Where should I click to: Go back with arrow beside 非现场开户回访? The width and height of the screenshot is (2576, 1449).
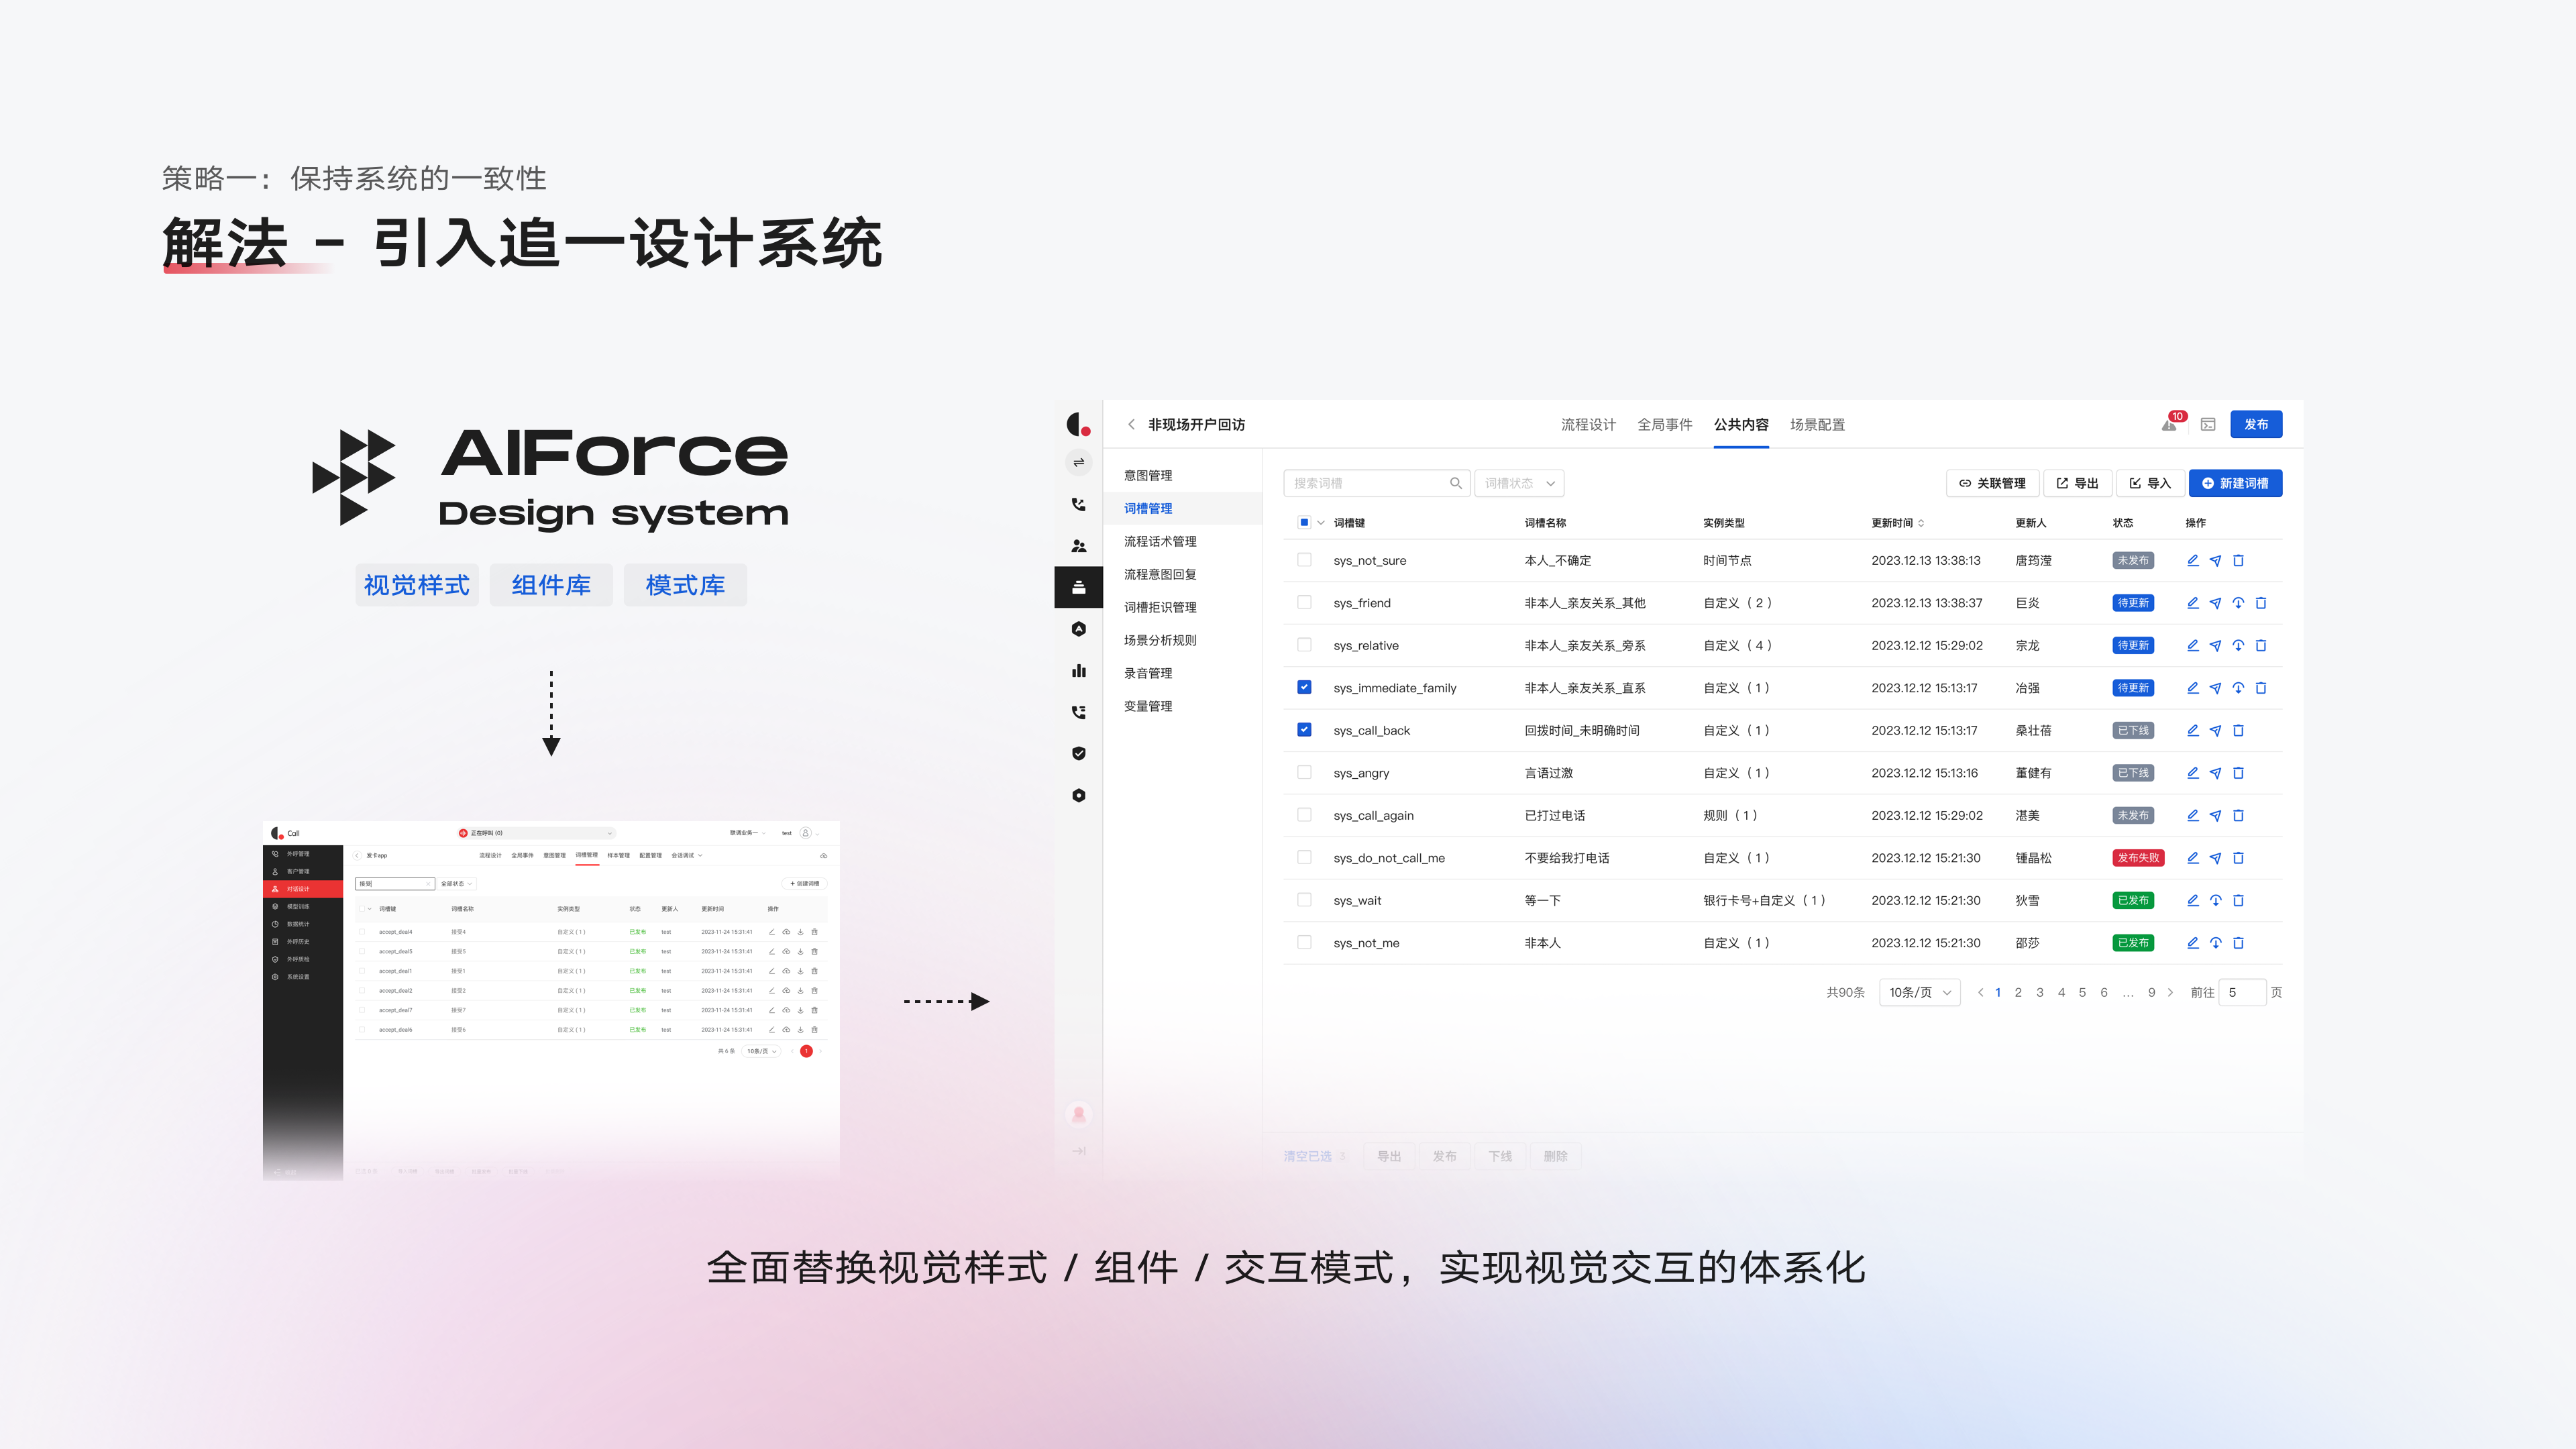(1131, 424)
